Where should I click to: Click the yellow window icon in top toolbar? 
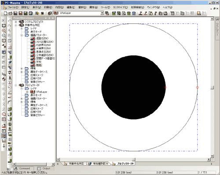[199, 13]
